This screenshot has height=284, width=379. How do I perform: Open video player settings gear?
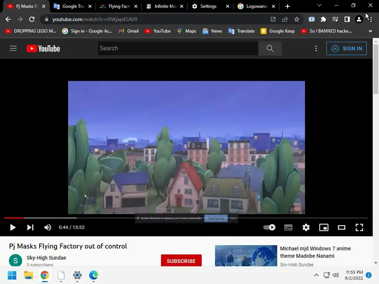click(306, 227)
